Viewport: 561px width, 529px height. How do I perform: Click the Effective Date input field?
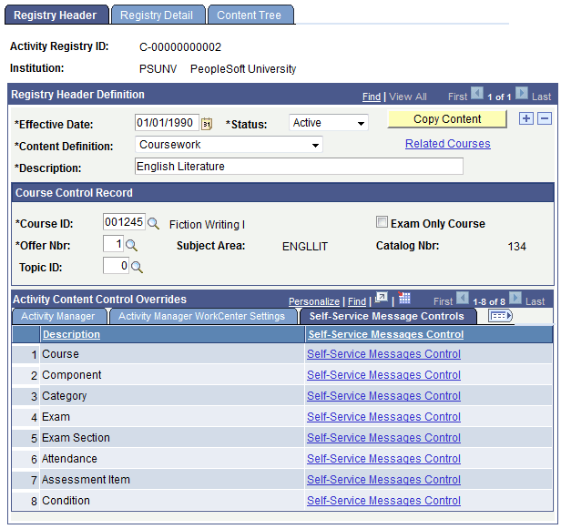pos(167,123)
